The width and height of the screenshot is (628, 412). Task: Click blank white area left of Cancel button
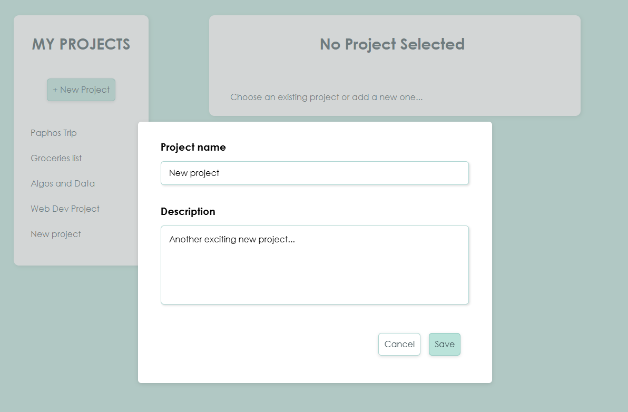263,344
